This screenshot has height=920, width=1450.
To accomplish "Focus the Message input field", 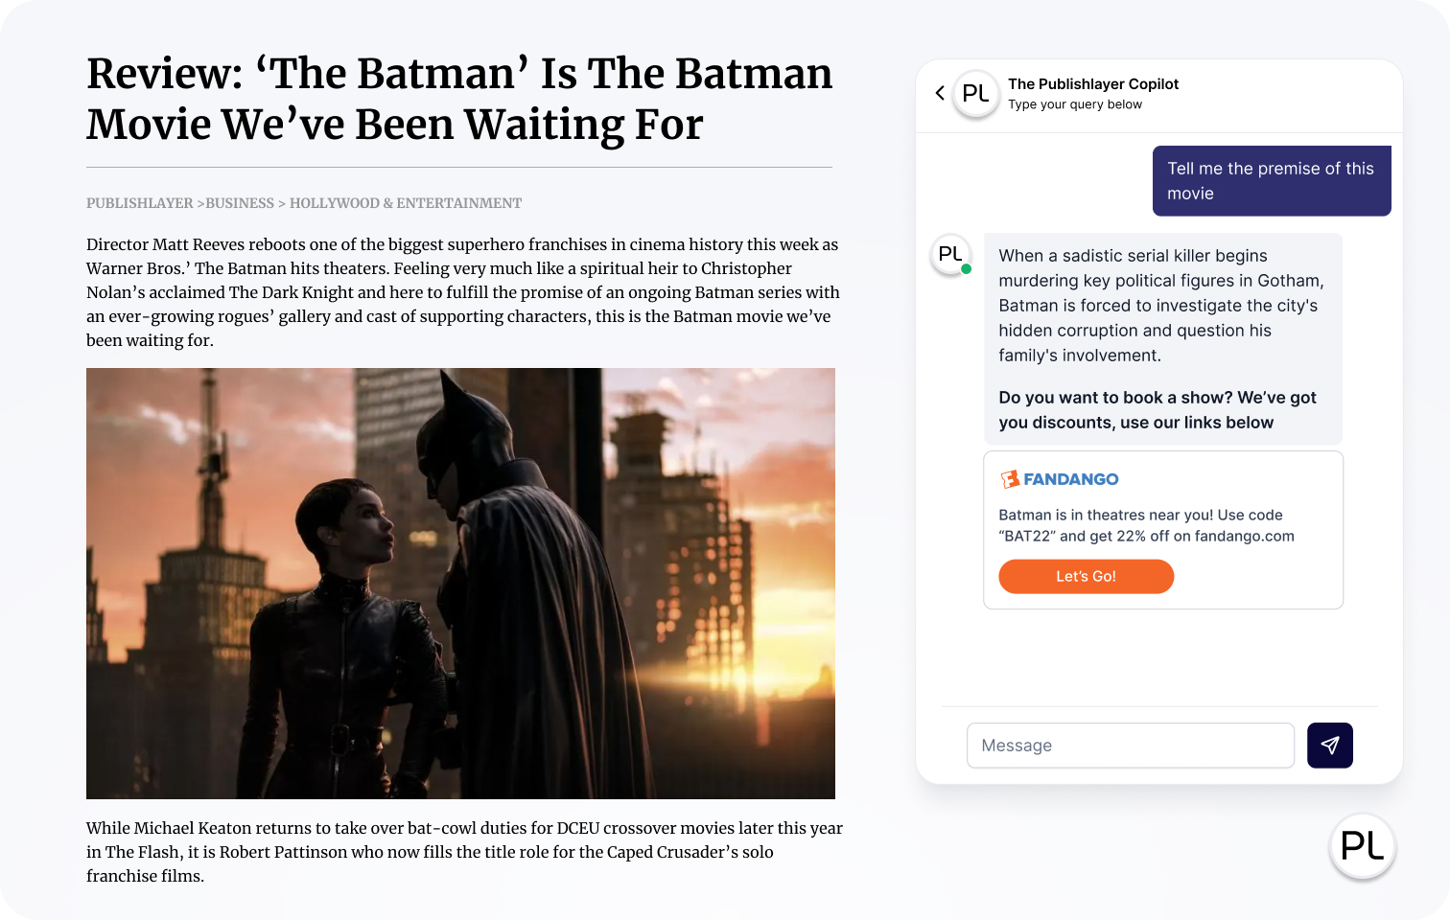I will (x=1130, y=746).
